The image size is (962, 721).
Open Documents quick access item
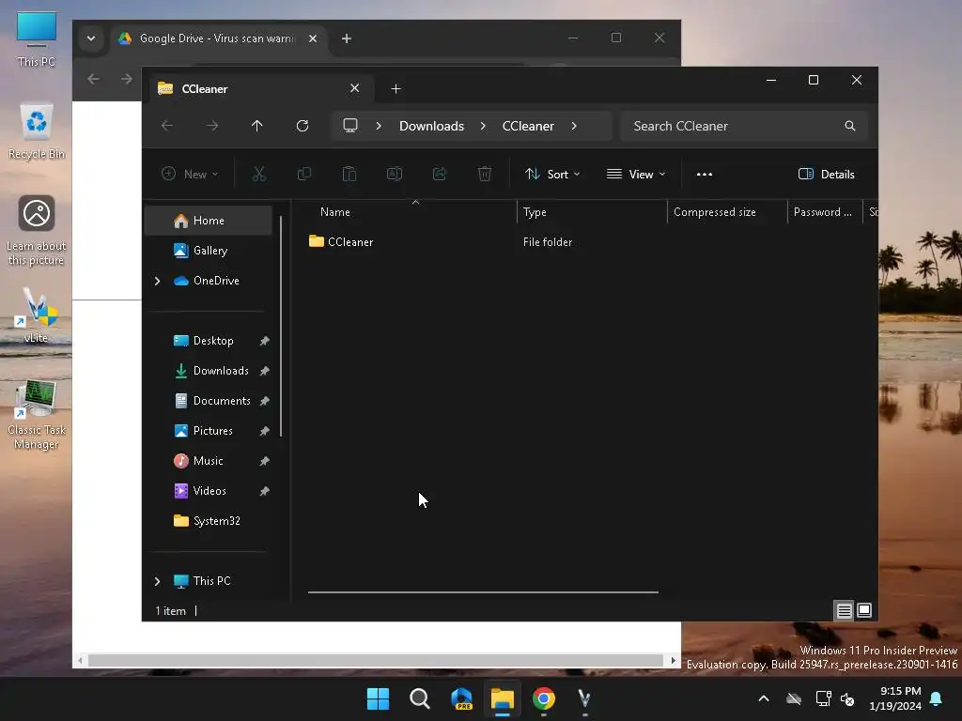point(209,401)
